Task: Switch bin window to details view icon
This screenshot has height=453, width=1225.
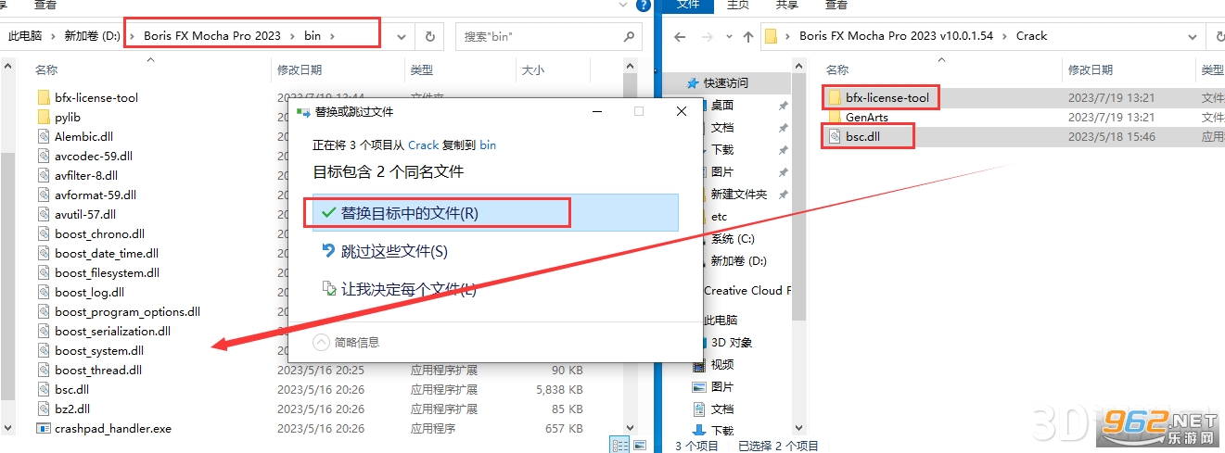Action: (619, 446)
